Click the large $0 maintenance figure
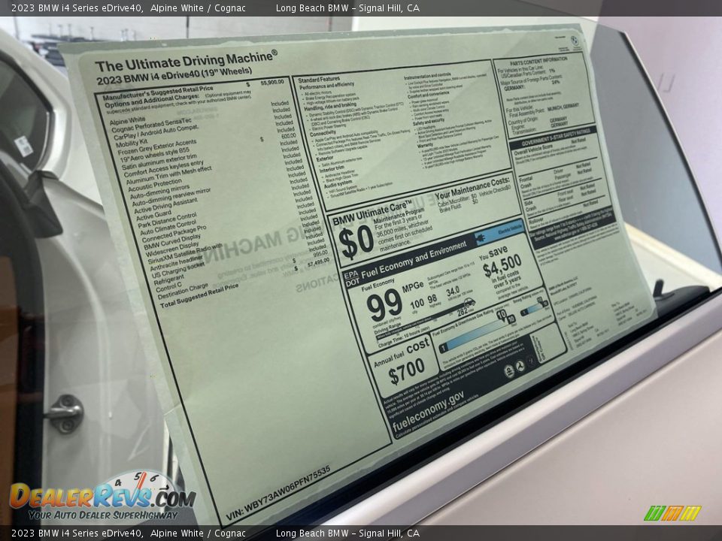This screenshot has width=722, height=541. pyautogui.click(x=356, y=243)
